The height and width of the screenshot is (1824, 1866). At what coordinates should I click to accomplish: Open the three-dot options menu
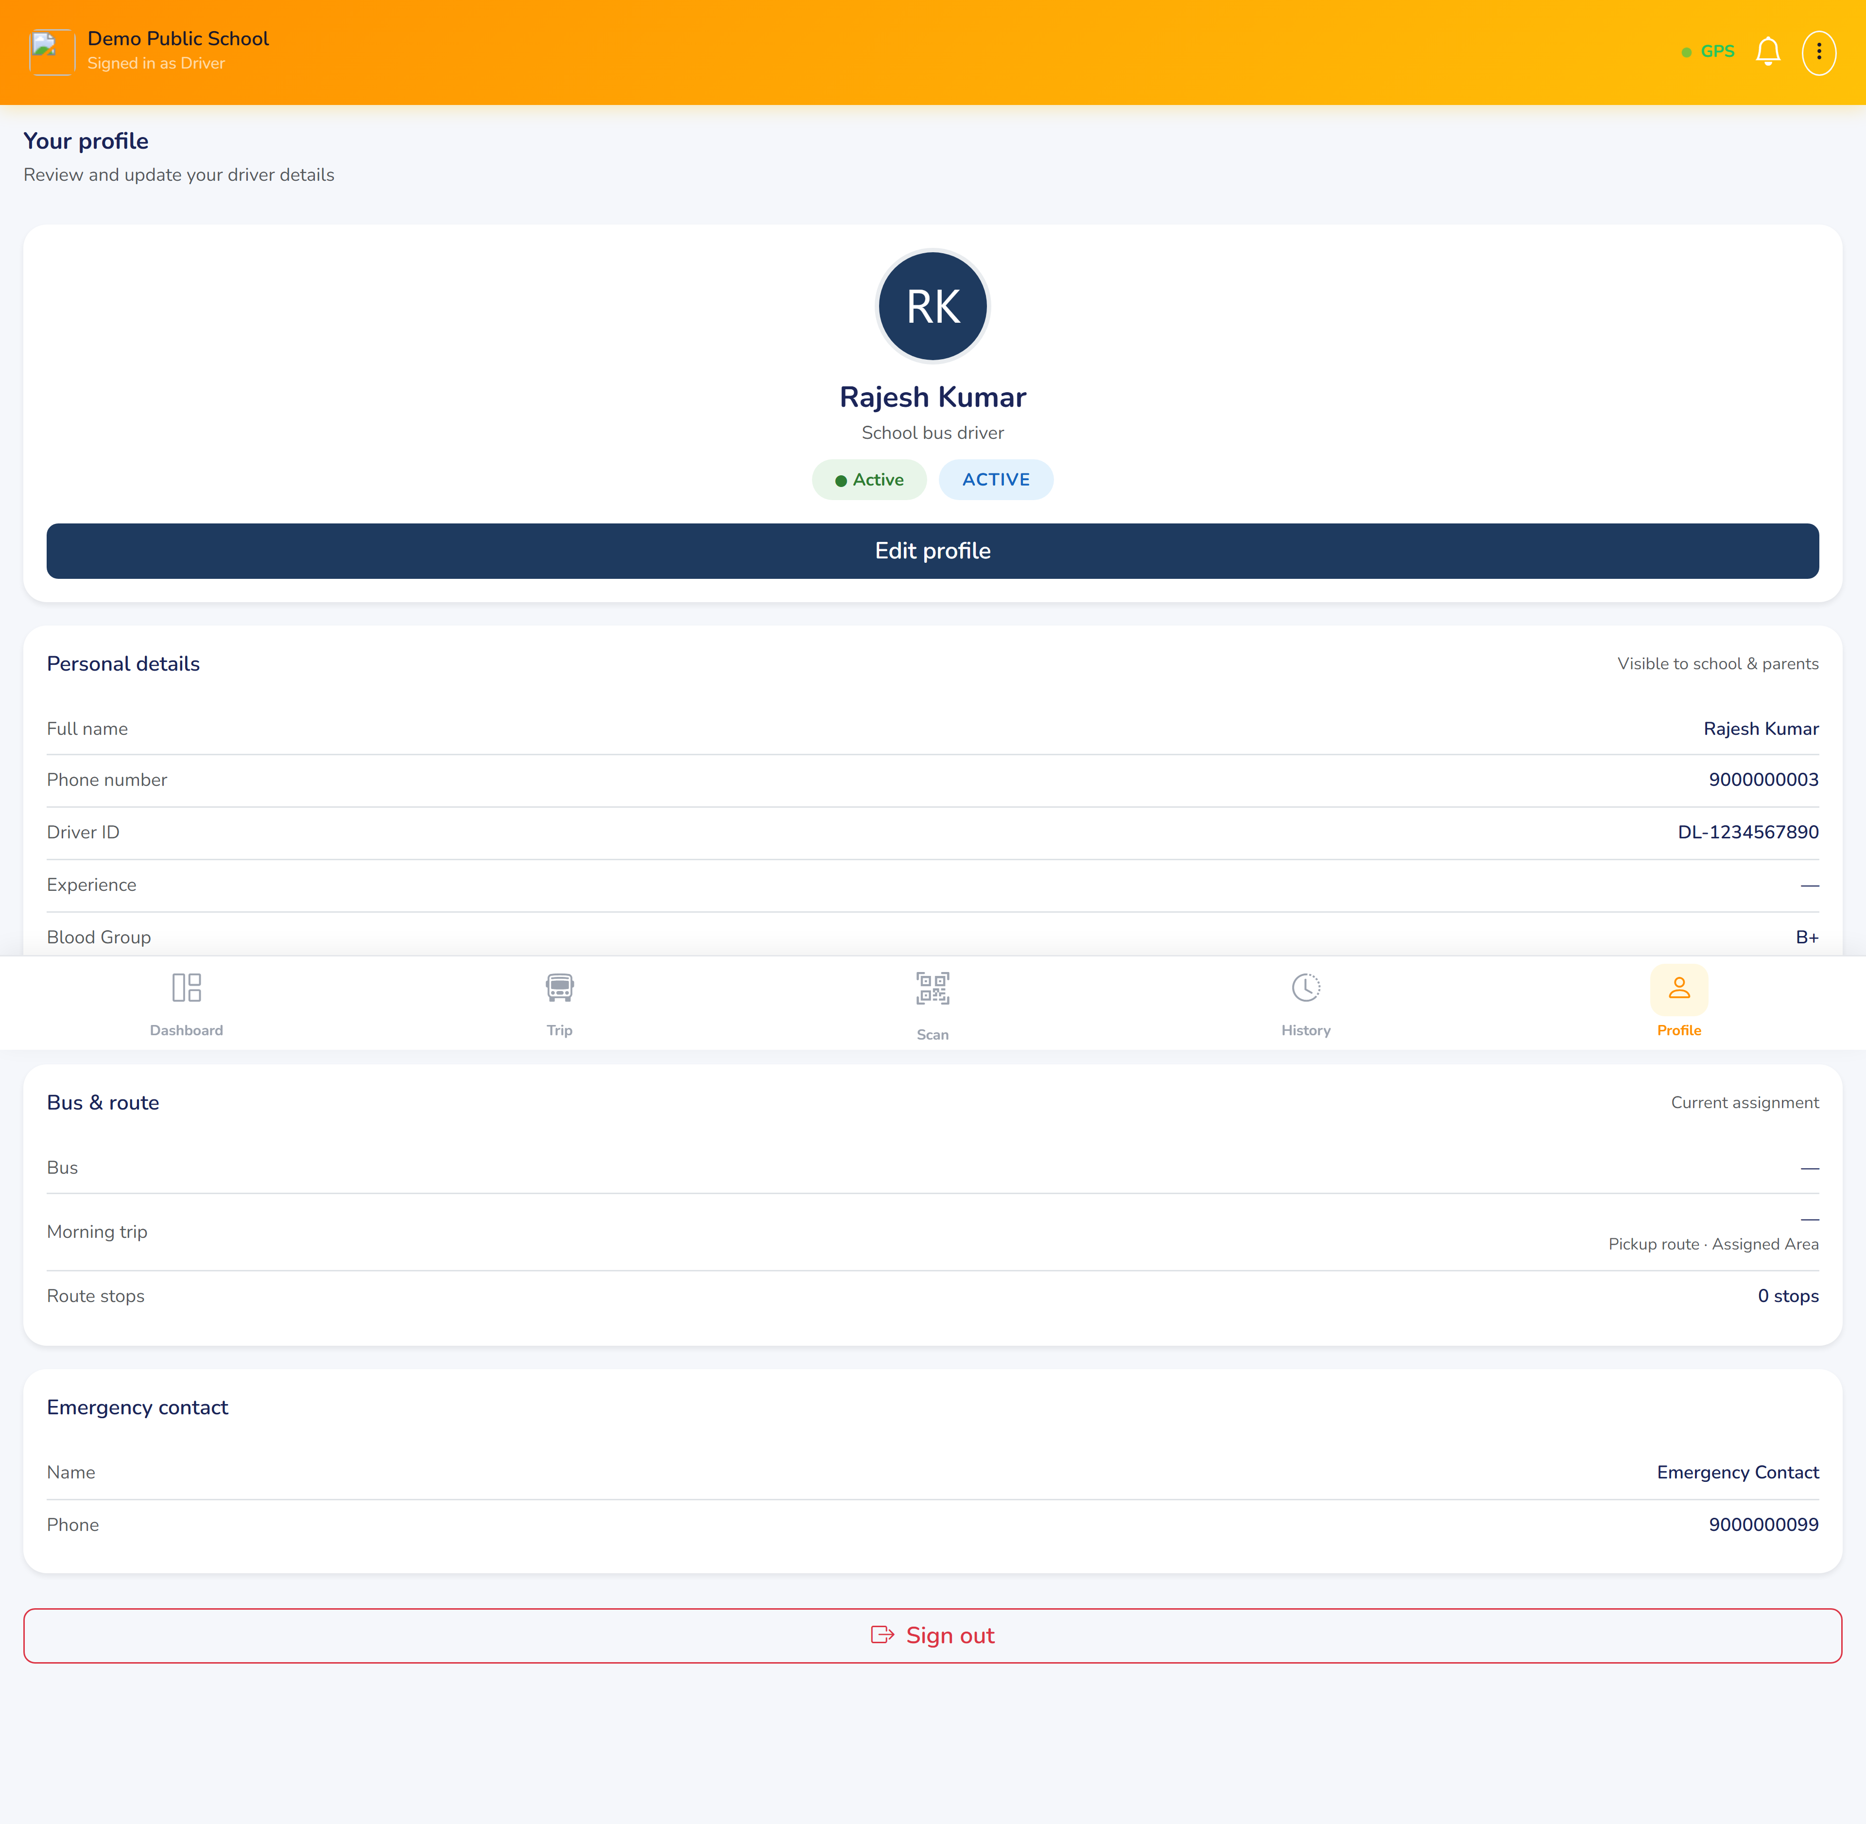pos(1818,52)
